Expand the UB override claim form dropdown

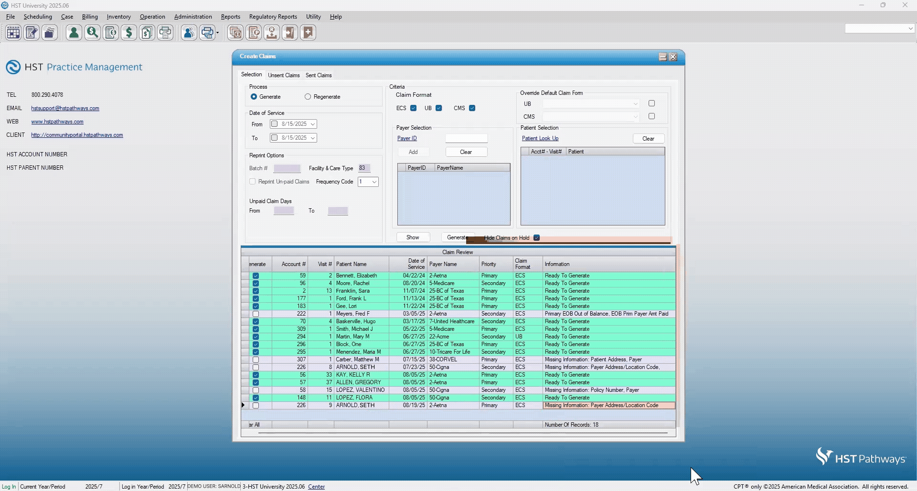click(x=636, y=104)
